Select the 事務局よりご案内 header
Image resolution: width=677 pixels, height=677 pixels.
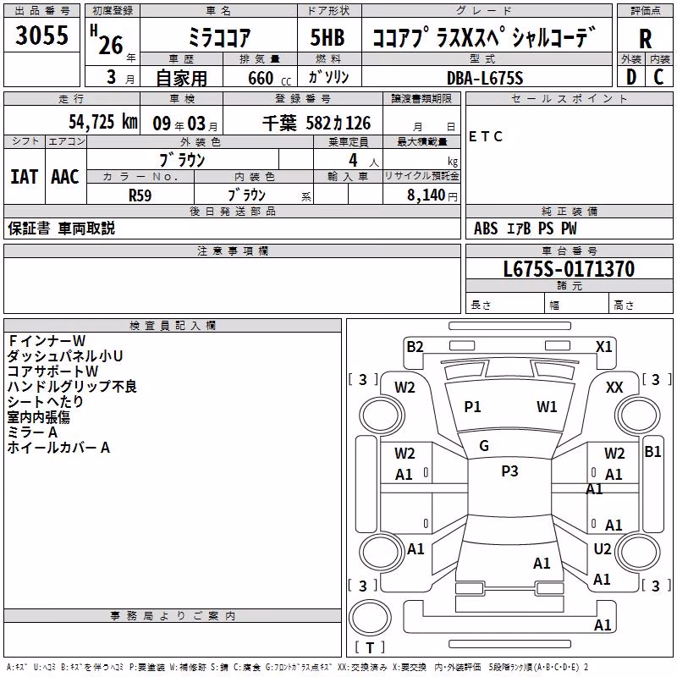[x=173, y=616]
